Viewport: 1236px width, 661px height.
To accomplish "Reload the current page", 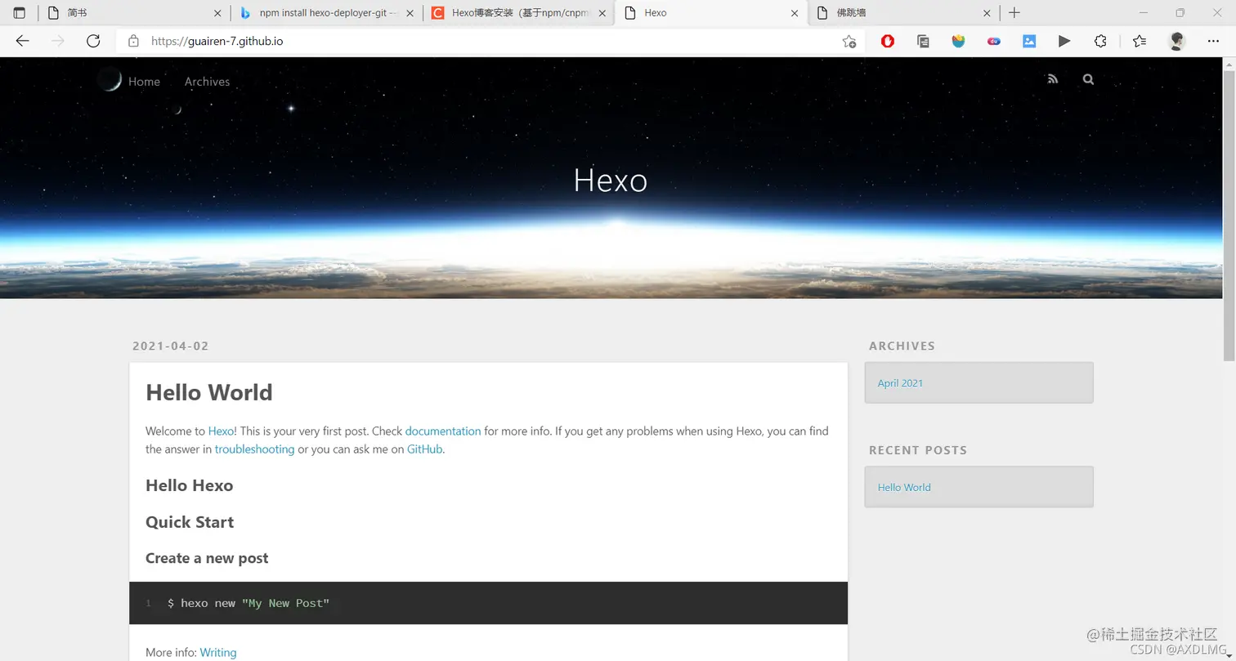I will [x=93, y=41].
